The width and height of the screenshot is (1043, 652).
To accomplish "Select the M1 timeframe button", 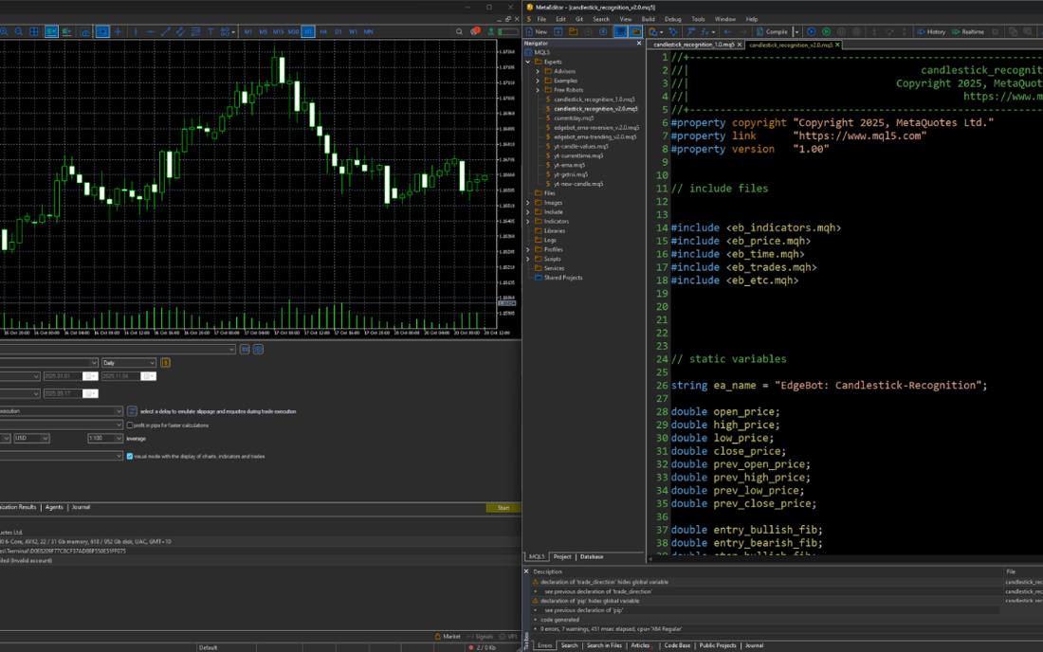I will (248, 31).
